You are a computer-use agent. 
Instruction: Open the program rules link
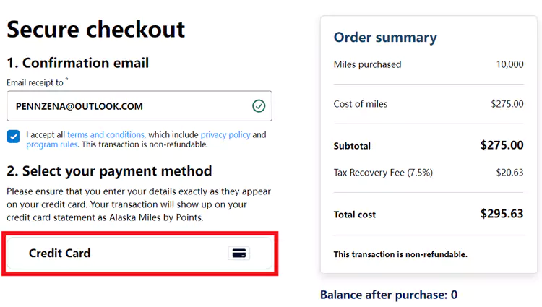coord(52,144)
